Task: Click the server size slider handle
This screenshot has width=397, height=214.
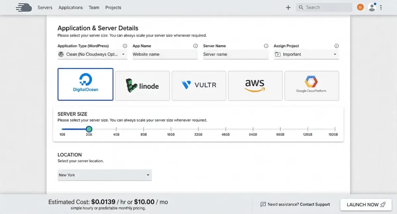Action: click(x=89, y=129)
